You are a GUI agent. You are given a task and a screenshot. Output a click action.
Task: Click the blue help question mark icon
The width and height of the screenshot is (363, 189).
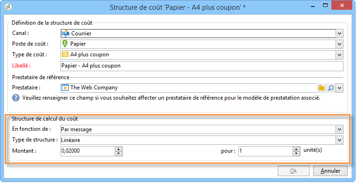click(16, 98)
